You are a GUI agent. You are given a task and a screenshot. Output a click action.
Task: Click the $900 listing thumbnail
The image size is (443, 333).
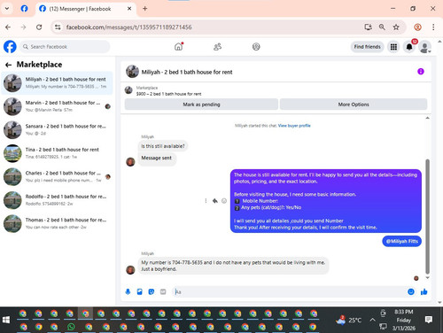[x=128, y=90]
